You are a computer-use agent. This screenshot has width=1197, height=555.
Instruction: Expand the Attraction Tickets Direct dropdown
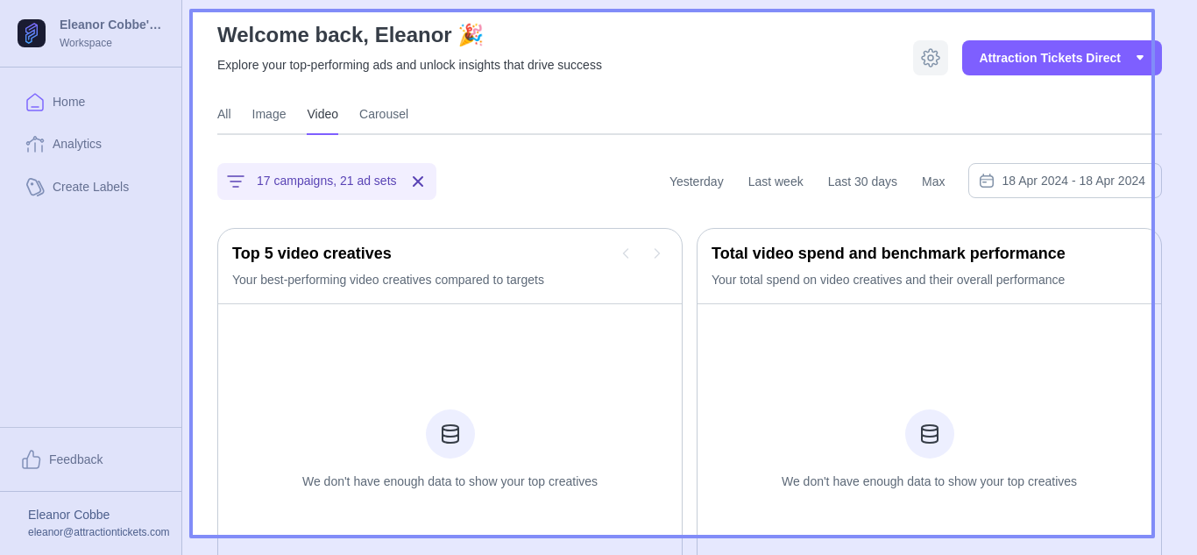pyautogui.click(x=1139, y=58)
